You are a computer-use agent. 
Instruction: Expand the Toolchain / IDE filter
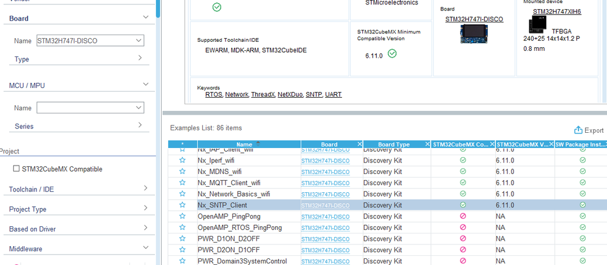[x=146, y=188]
